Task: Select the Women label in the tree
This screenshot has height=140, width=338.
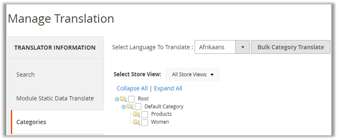Action: point(160,122)
